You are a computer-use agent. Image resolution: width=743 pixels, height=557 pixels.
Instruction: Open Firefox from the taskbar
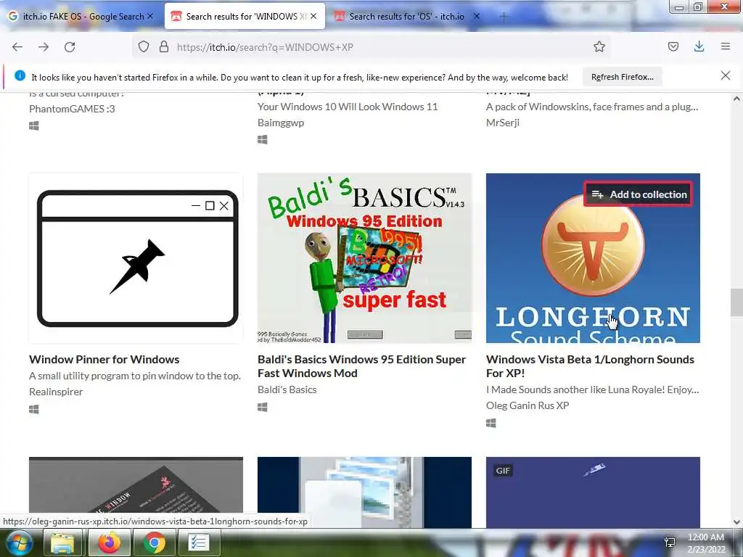[109, 542]
